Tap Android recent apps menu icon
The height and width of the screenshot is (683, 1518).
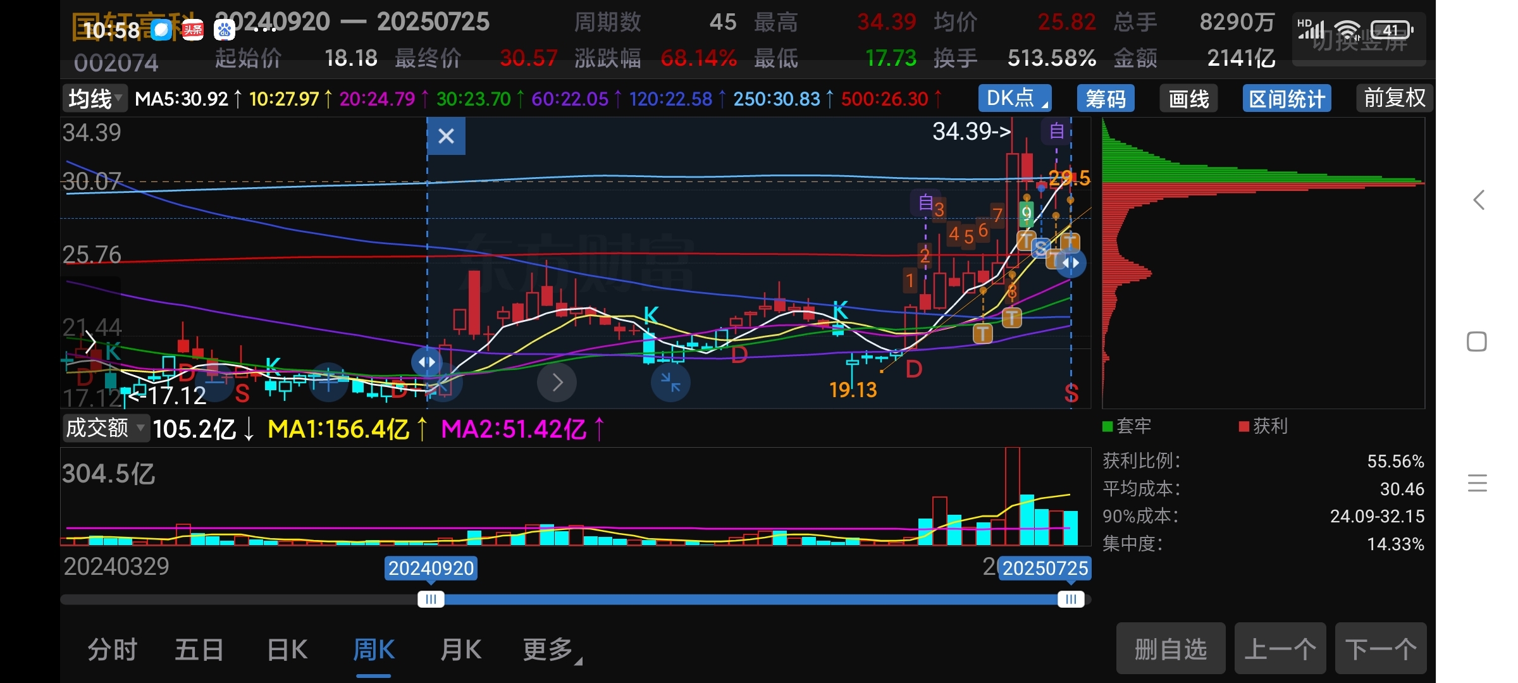pos(1478,483)
